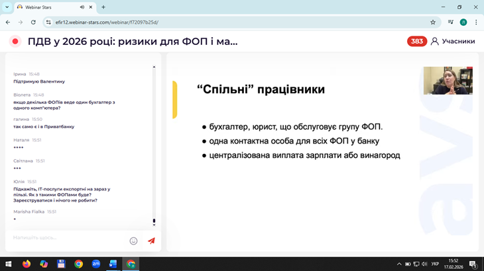The height and width of the screenshot is (271, 484).
Task: Open a new browser tab
Action: pos(103,7)
